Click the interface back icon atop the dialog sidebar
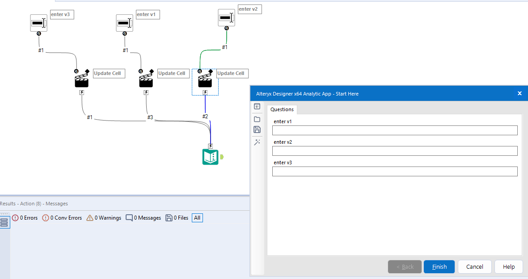Viewport: 528px width, 279px height. coord(257,107)
